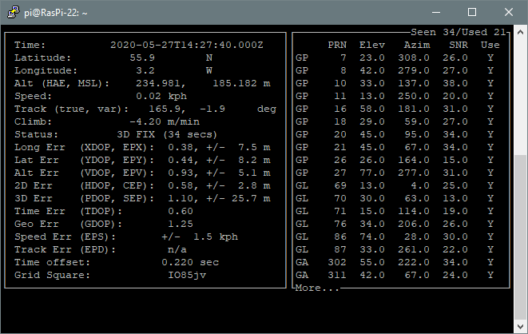Click azimuth 59.0 of satellite 18
The image size is (528, 334).
click(x=417, y=122)
